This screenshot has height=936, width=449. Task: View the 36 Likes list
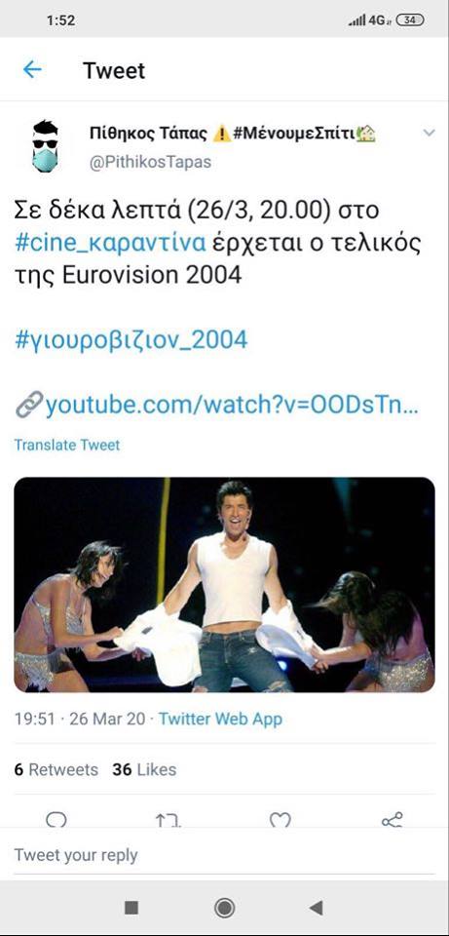click(x=144, y=770)
